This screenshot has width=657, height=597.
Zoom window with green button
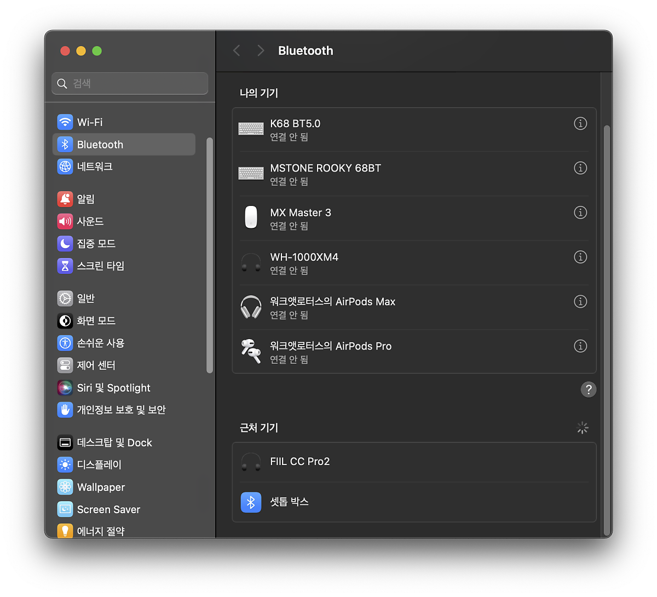(x=97, y=51)
